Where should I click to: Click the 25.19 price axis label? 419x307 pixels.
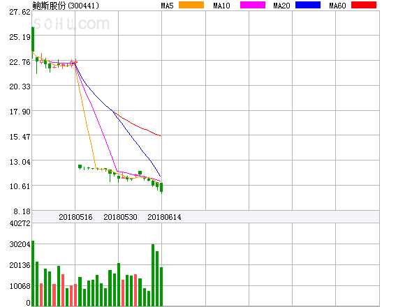pyautogui.click(x=20, y=37)
